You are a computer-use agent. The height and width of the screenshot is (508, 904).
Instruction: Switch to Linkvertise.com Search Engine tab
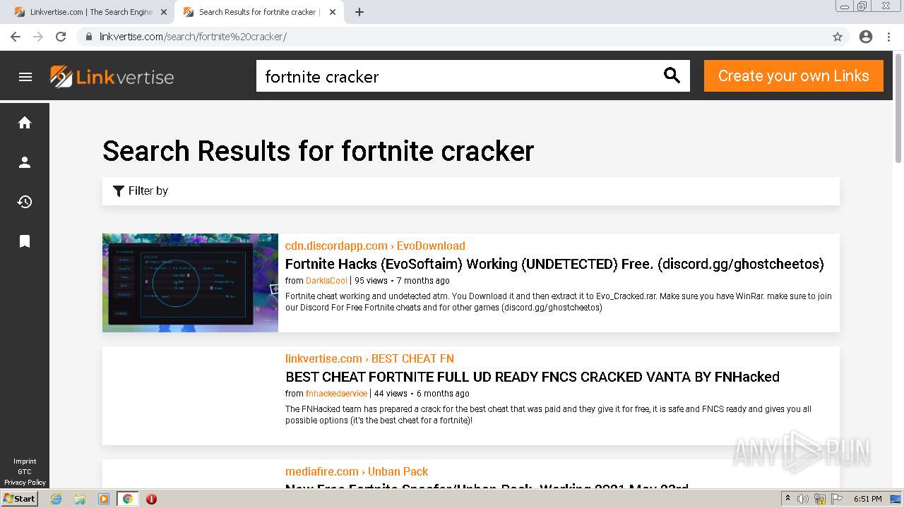click(x=89, y=12)
